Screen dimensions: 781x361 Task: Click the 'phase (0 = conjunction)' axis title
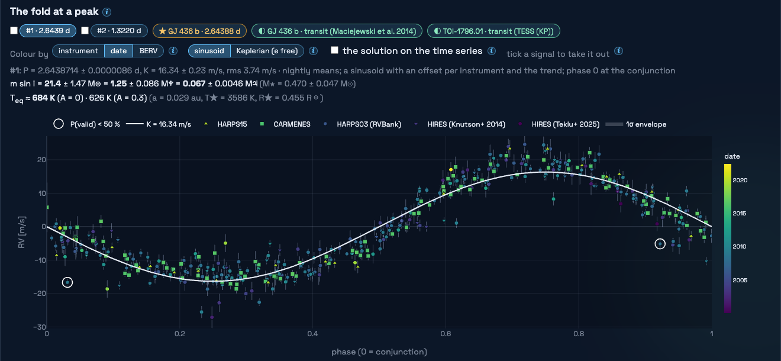pos(379,352)
